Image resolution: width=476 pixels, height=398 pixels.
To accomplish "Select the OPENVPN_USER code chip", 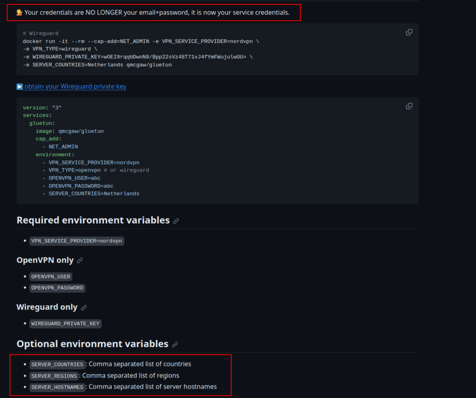I will (x=51, y=277).
